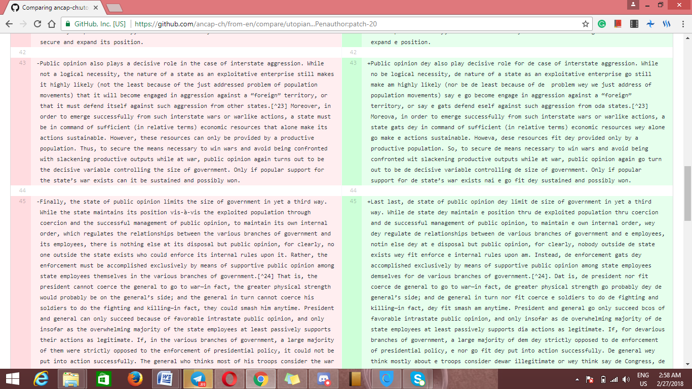The image size is (692, 389).
Task: Open the Steem waves extension icon
Action: 666,24
